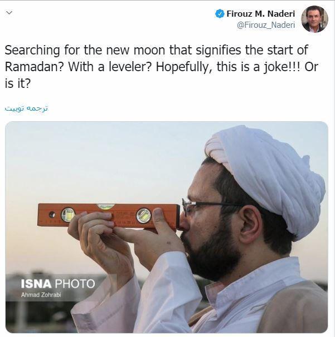The width and height of the screenshot is (335, 337).
Task: Open the round profile avatar photo
Action: (314, 19)
